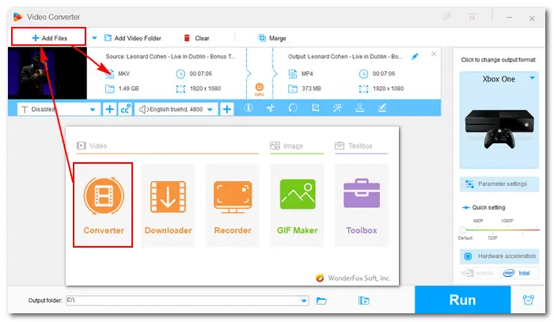
Task: Click the Xbox One console format image
Action: (499, 129)
